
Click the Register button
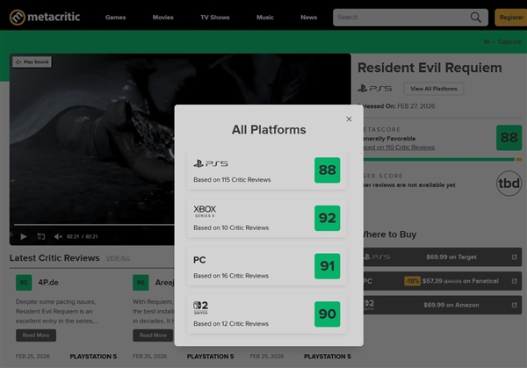(x=510, y=17)
